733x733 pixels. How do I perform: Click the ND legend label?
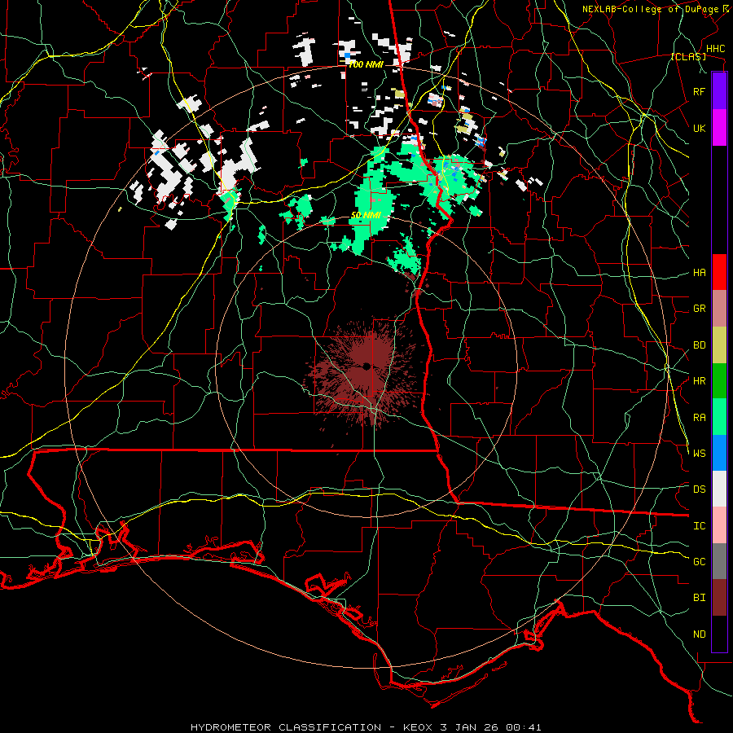click(700, 634)
